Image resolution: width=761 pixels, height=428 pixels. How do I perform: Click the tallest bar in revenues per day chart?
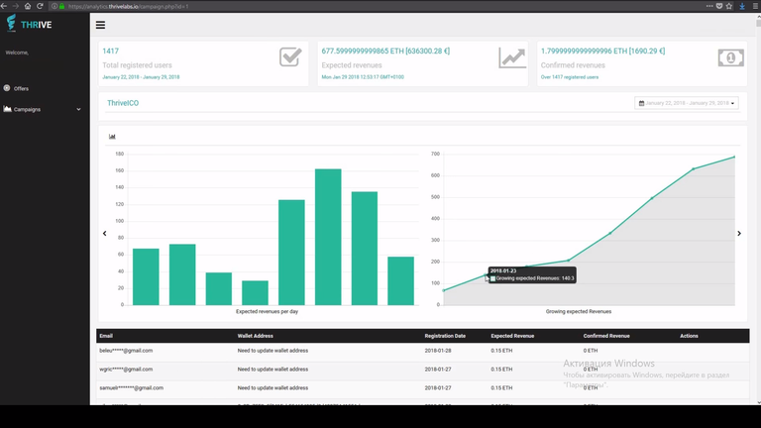coord(328,237)
